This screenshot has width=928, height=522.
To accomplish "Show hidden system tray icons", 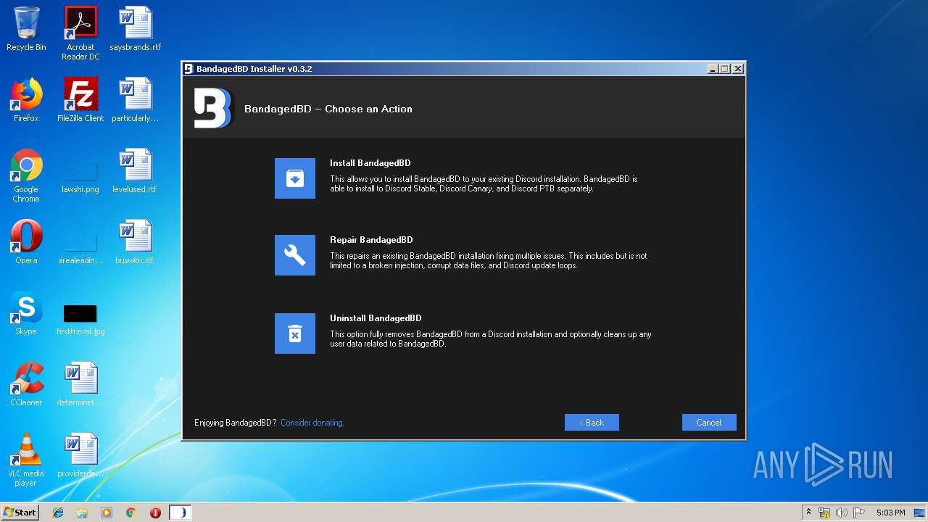I will click(808, 513).
